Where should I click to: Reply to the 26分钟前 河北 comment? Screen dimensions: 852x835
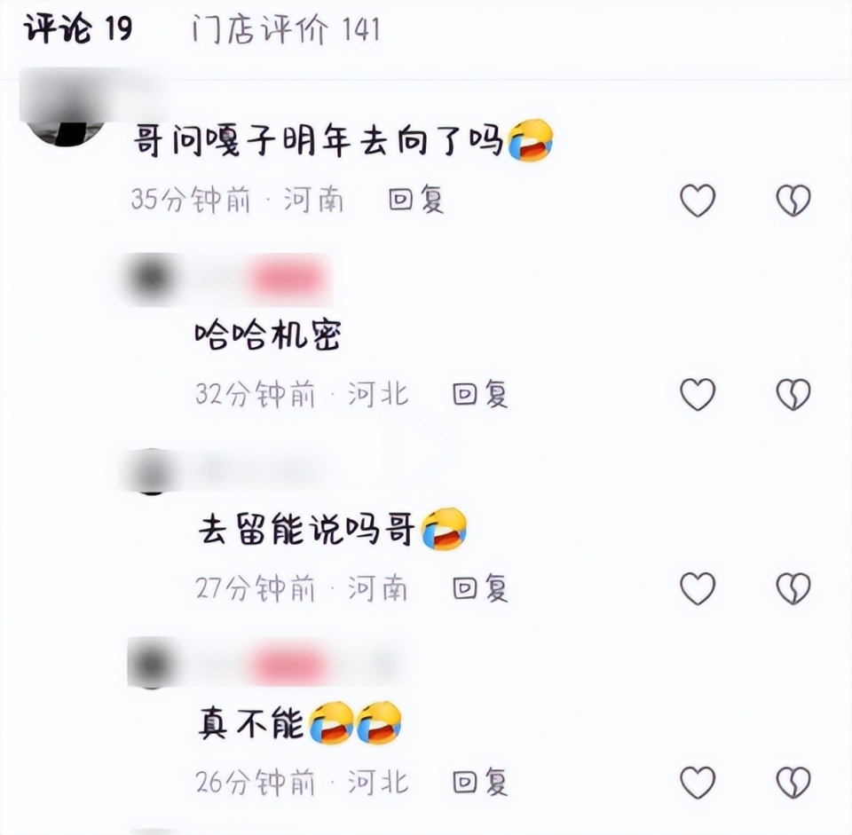tap(480, 782)
